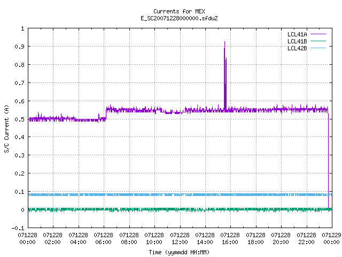The height and width of the screenshot is (257, 342).
Task: Click the x-axis tick '071228 04:00'
Action: (x=78, y=238)
